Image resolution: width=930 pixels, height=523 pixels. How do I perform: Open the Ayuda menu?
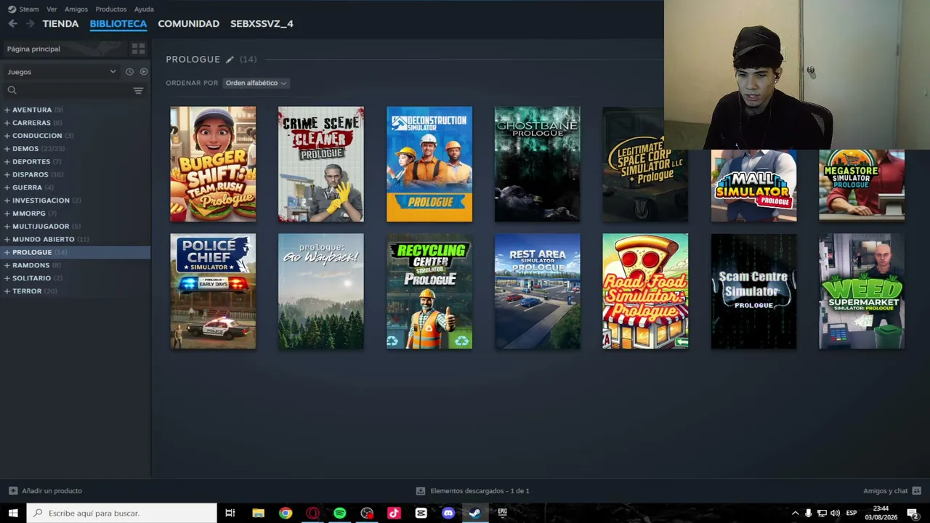point(144,9)
